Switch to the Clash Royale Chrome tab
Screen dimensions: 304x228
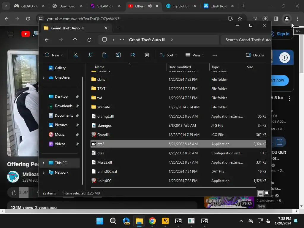coord(218,6)
